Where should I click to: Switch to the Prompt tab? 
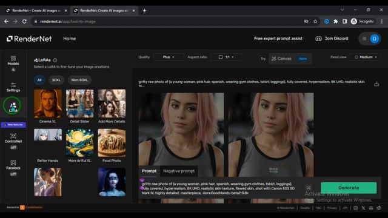click(x=149, y=171)
